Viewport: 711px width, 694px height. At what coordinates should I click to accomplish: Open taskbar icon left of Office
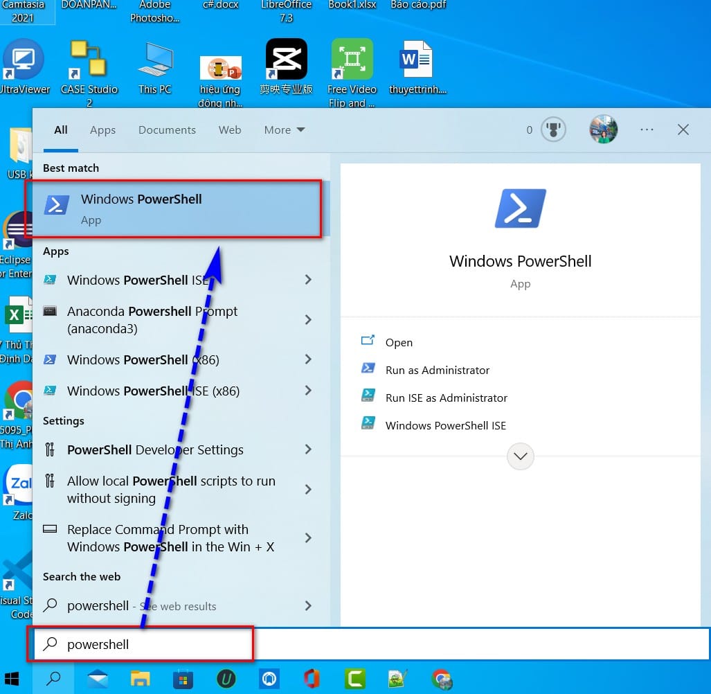[x=269, y=679]
